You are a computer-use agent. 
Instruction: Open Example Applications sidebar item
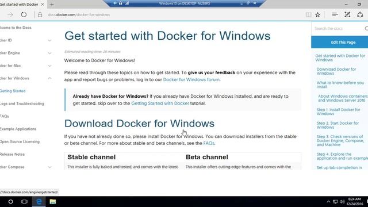click(x=18, y=129)
